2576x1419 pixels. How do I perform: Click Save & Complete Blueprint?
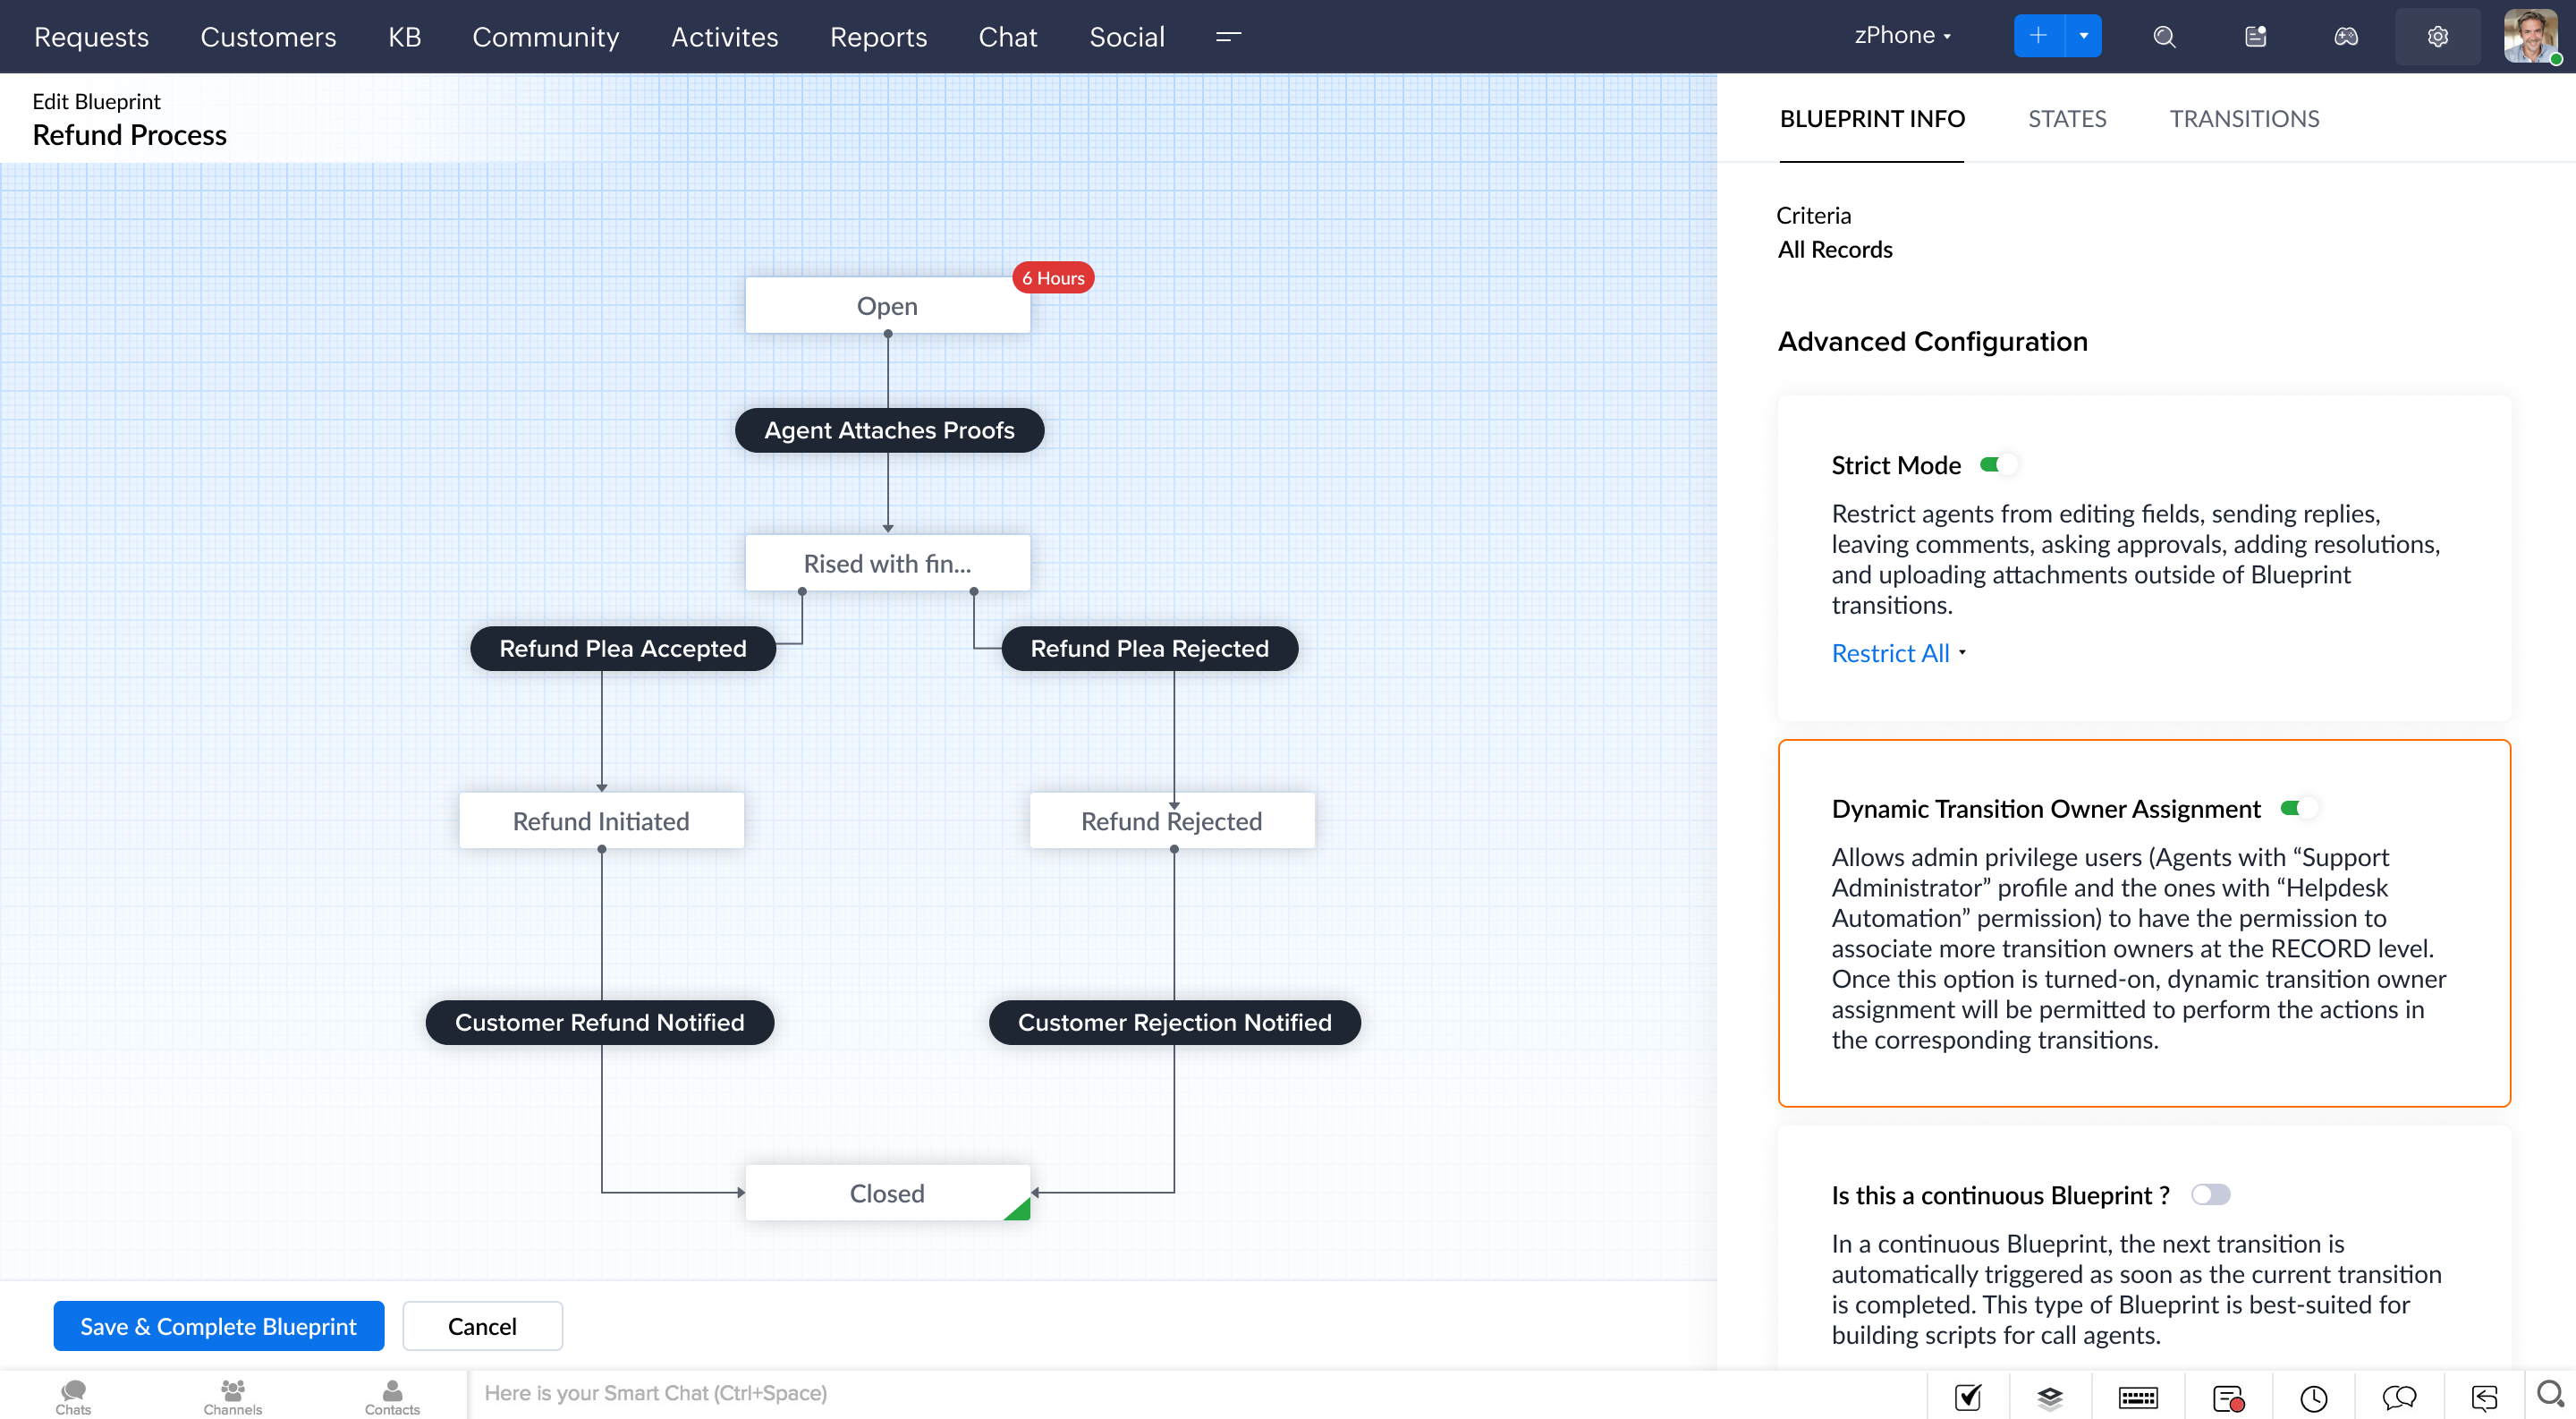pos(218,1326)
